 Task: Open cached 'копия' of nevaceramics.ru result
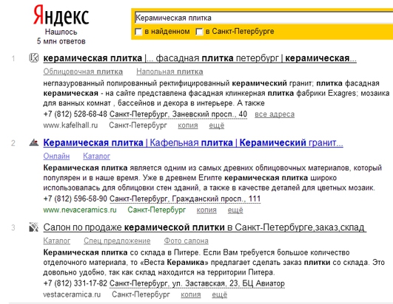[x=206, y=210]
